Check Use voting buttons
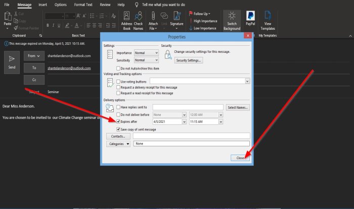The height and width of the screenshot is (209, 354). [118, 82]
